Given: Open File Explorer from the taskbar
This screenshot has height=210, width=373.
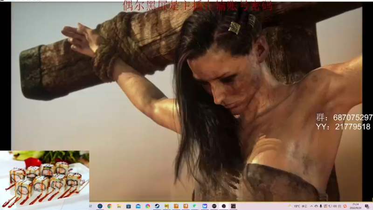Looking at the screenshot, I should pyautogui.click(x=119, y=206).
